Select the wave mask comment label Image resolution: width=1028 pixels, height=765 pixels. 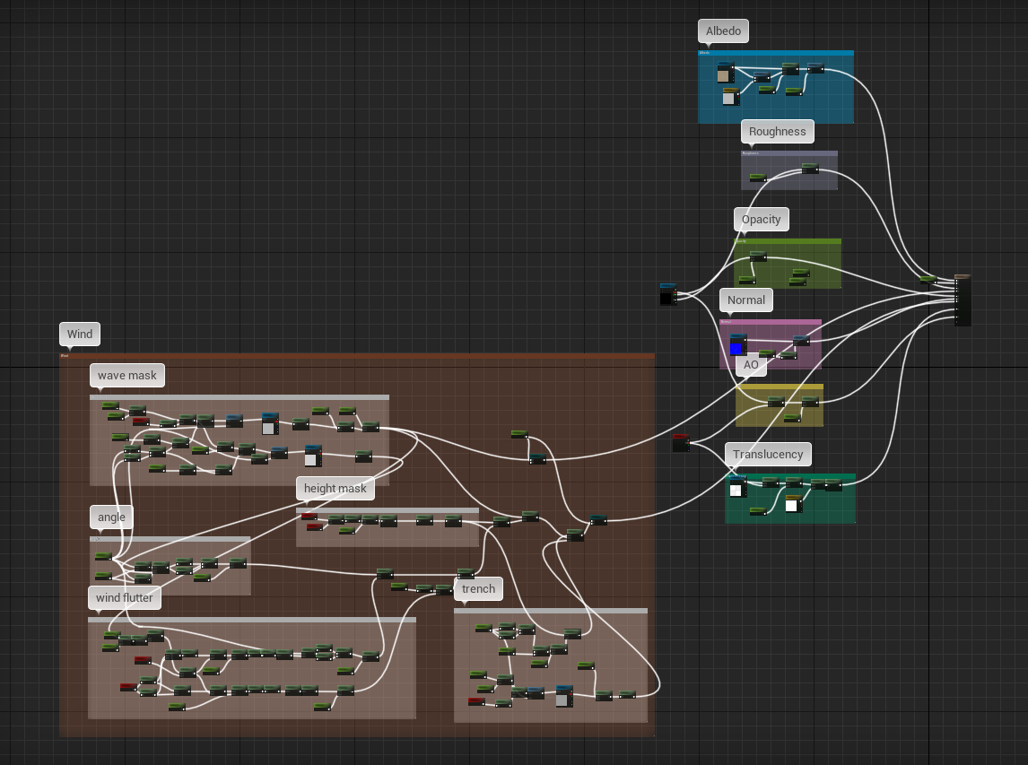pos(127,375)
